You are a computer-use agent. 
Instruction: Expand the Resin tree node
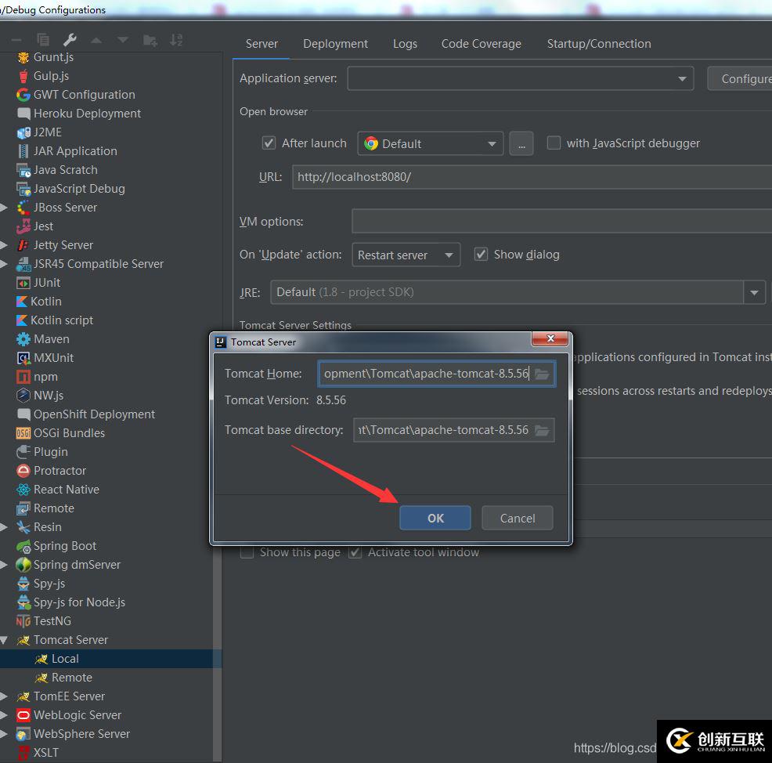(4, 527)
